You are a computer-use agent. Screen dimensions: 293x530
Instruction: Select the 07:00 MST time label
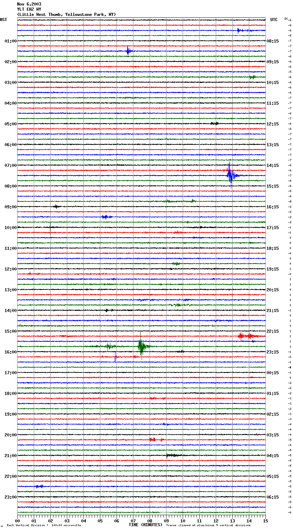(11, 165)
